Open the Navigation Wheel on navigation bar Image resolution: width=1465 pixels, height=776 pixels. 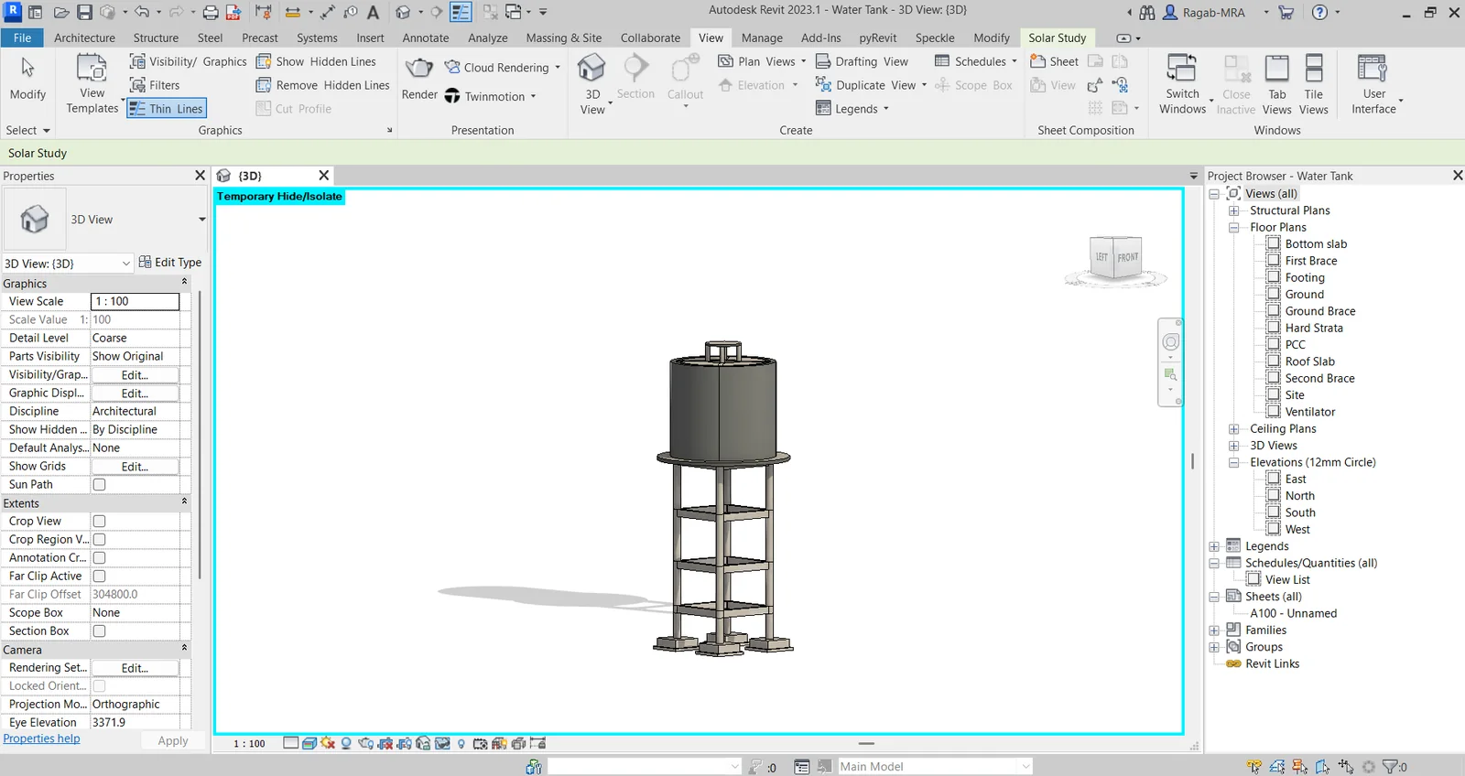pyautogui.click(x=1170, y=342)
